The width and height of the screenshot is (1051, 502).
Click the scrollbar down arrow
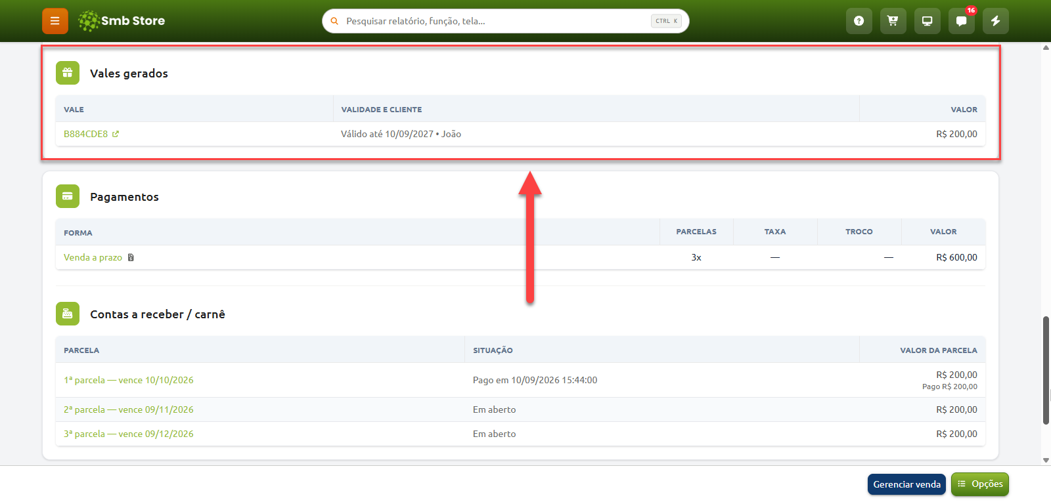pos(1046,461)
